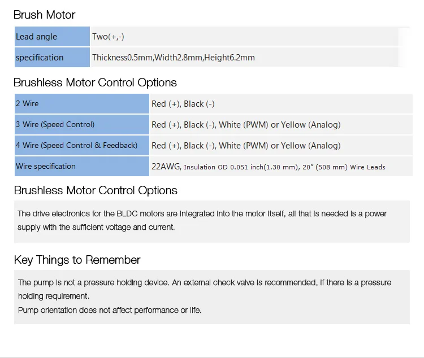Click the "Red (+), Black (-)" value for 2 Wire
This screenshot has height=358, width=424.
click(183, 104)
